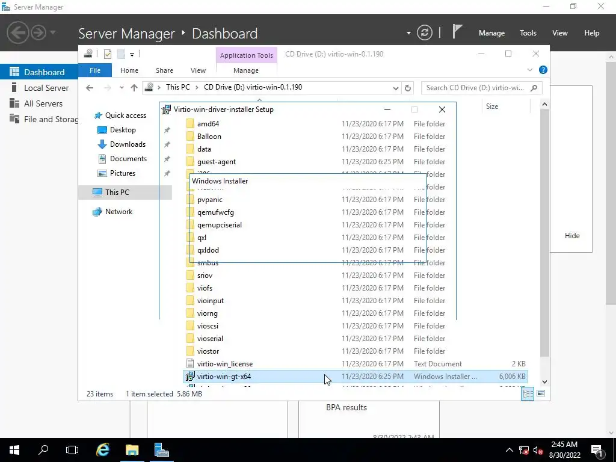The image size is (616, 462).
Task: Click Server Manager refresh icon
Action: (425, 33)
